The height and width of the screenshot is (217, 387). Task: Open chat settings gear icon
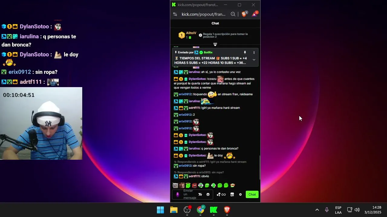pos(240,194)
